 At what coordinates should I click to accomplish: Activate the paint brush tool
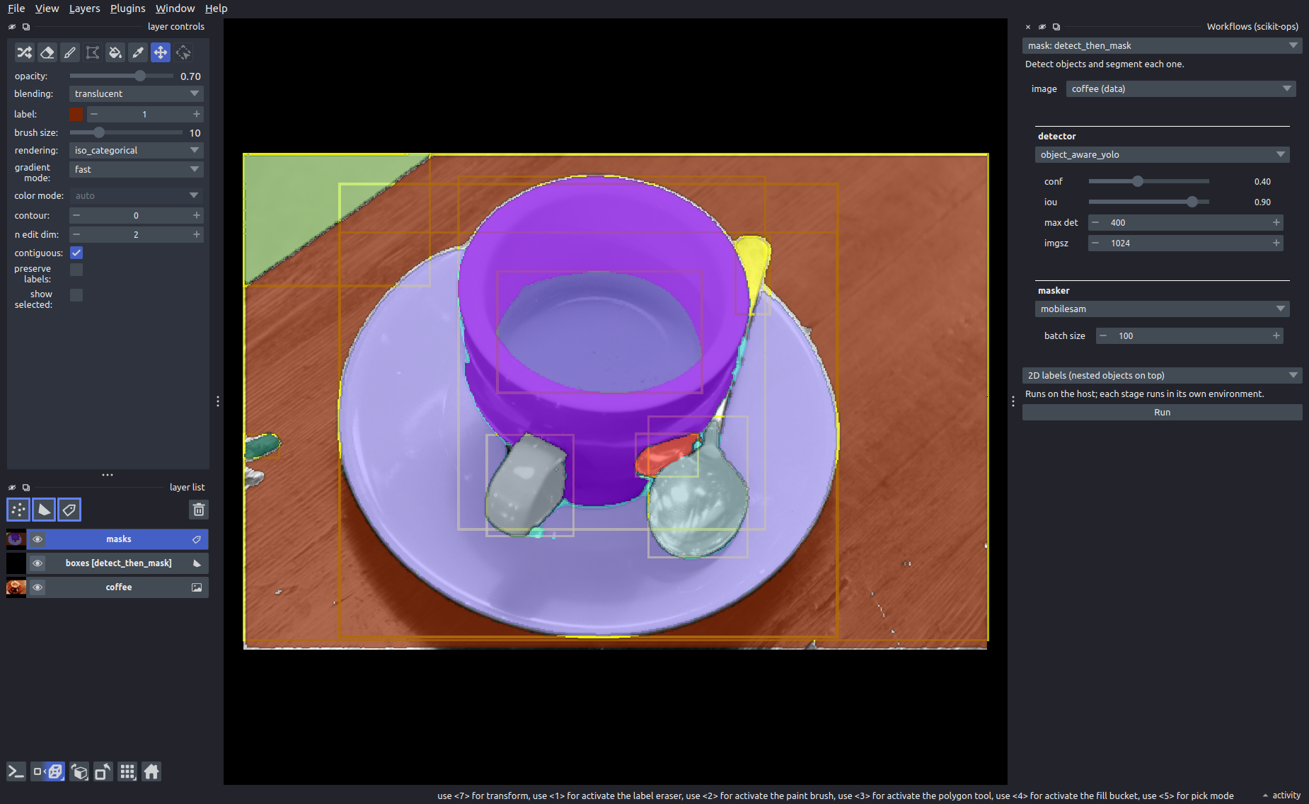(x=70, y=52)
